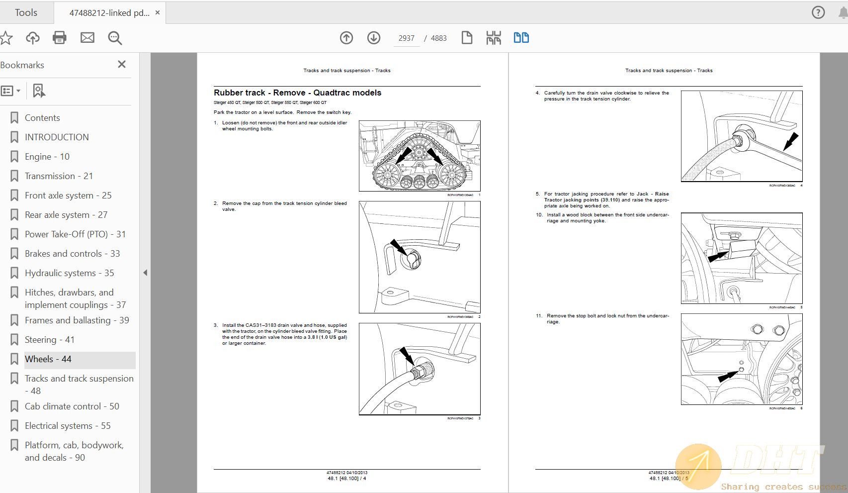The height and width of the screenshot is (493, 848).
Task: Click the total page count 4883
Action: (438, 38)
